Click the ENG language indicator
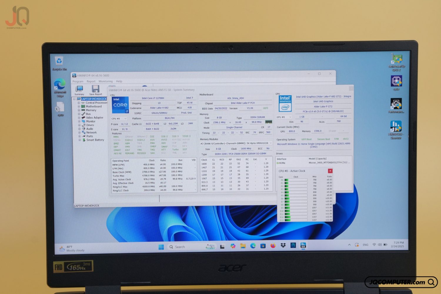Viewport: 441px width, 294px height. (365, 245)
